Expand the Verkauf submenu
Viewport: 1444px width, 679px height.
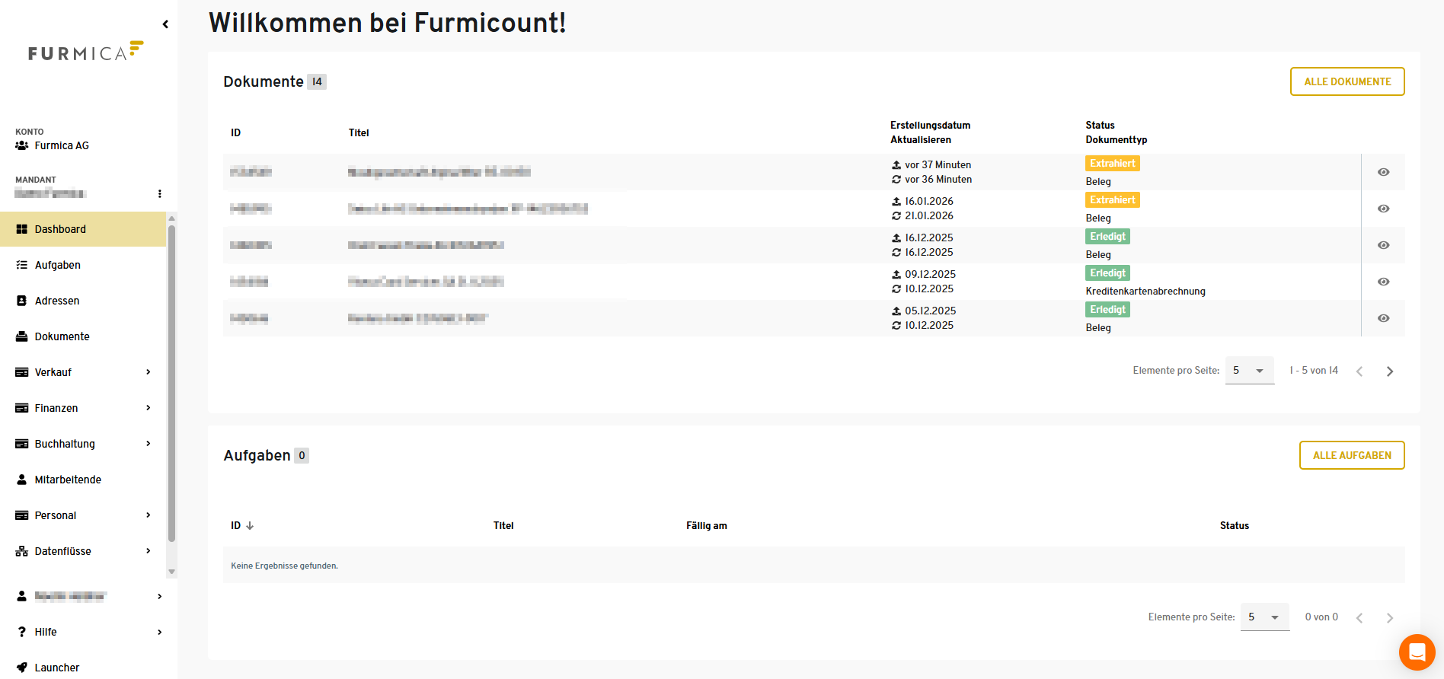pos(148,372)
